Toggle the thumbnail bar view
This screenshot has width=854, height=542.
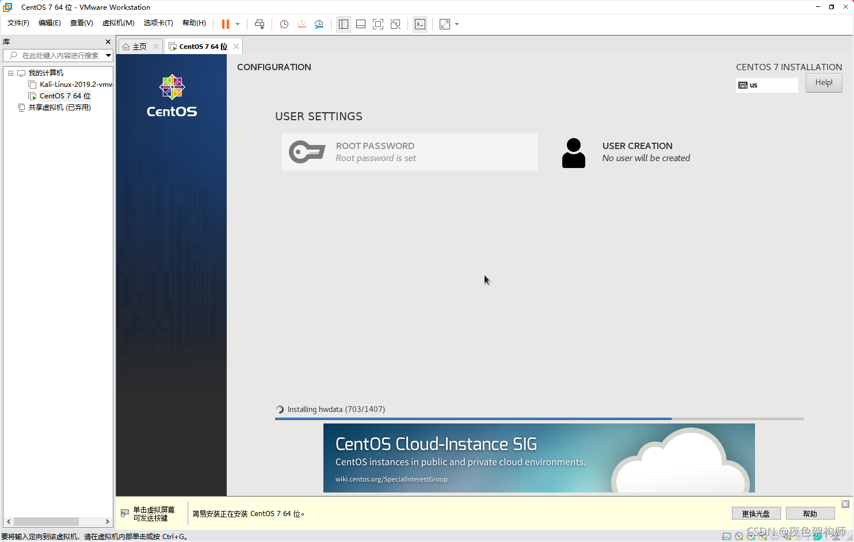[x=361, y=24]
